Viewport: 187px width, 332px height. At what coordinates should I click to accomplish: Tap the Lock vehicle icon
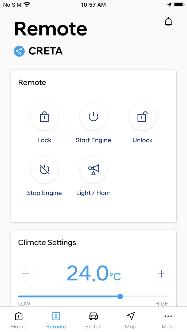click(x=44, y=117)
